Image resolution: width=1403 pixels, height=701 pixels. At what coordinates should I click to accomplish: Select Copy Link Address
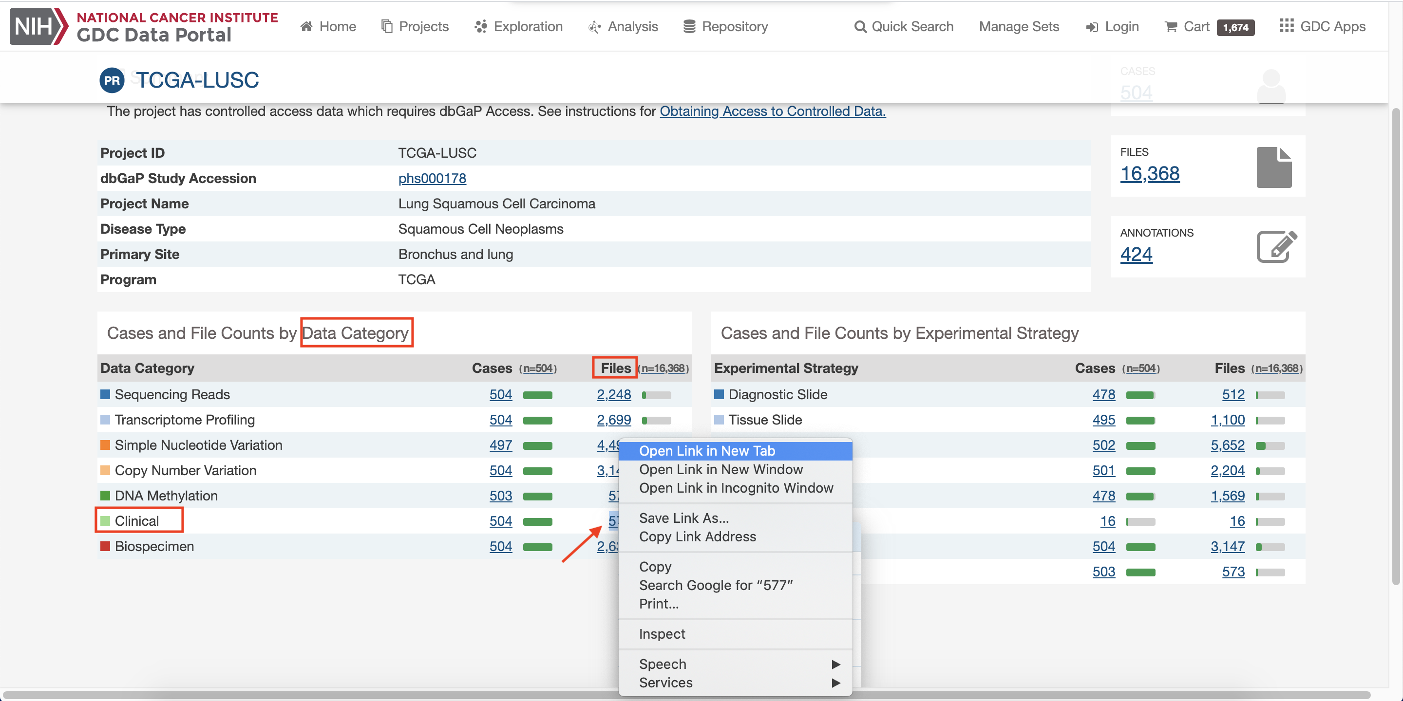[735, 536]
